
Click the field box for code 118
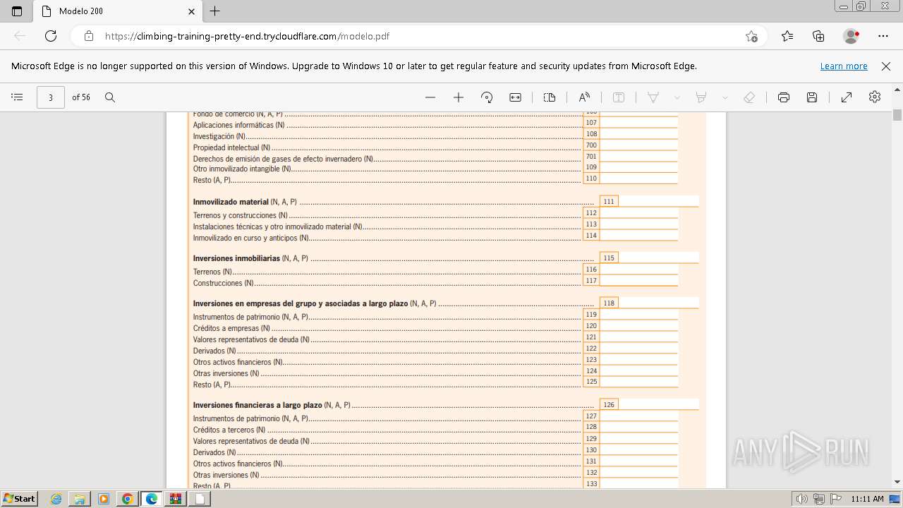[x=659, y=303]
